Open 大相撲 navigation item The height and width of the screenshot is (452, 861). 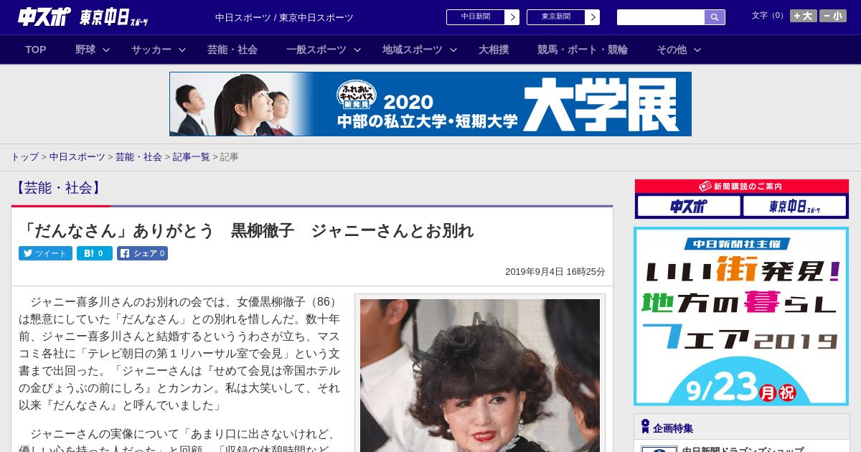click(x=494, y=50)
